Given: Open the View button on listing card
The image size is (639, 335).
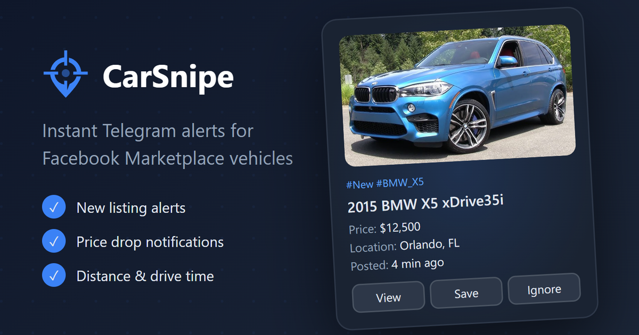Looking at the screenshot, I should [x=388, y=296].
